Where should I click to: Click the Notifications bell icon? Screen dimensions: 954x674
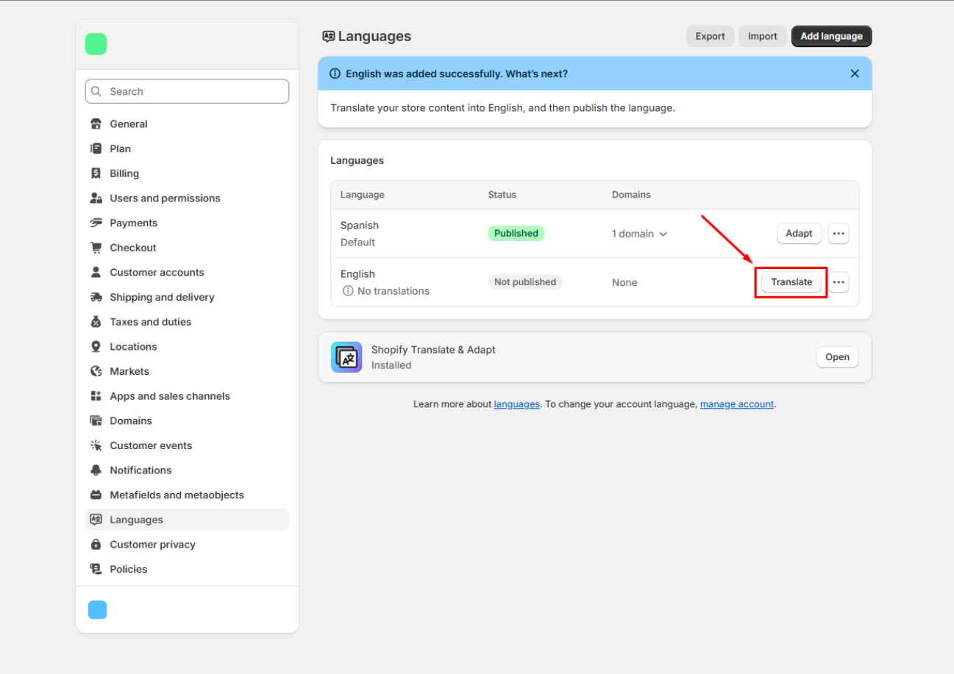pyautogui.click(x=96, y=470)
